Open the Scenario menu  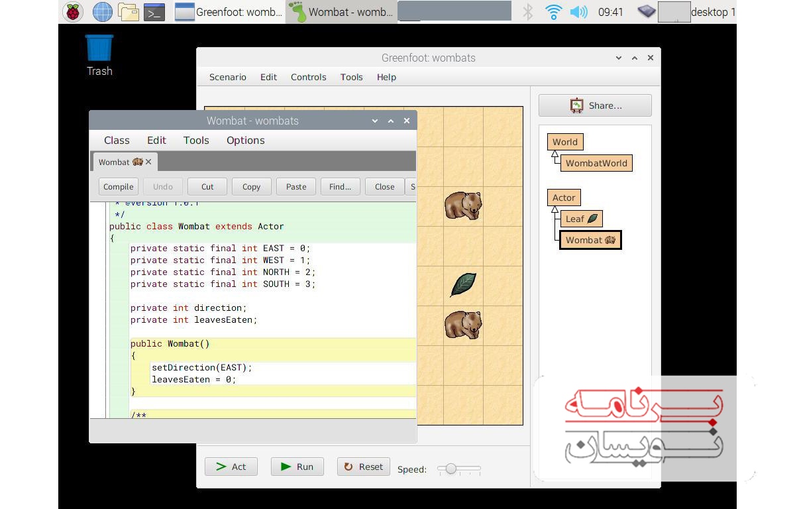pos(227,77)
